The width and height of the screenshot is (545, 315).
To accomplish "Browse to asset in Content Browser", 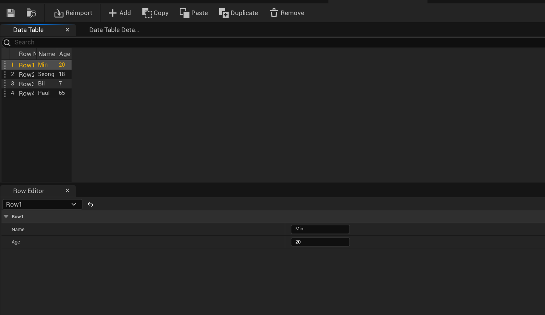I will [x=31, y=13].
